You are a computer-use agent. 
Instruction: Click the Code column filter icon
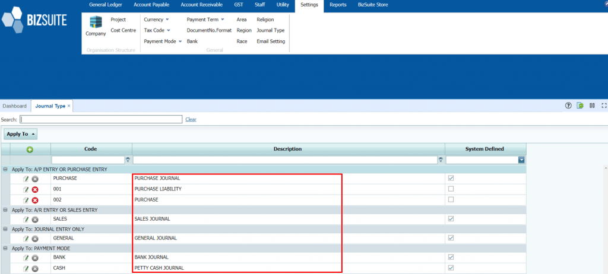coord(128,160)
